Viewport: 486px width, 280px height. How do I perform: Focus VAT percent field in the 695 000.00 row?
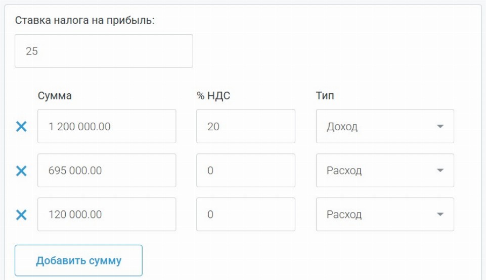coord(245,171)
